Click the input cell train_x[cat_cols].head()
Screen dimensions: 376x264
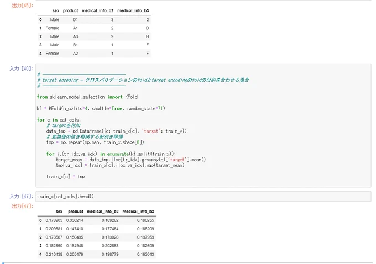pyautogui.click(x=203, y=197)
